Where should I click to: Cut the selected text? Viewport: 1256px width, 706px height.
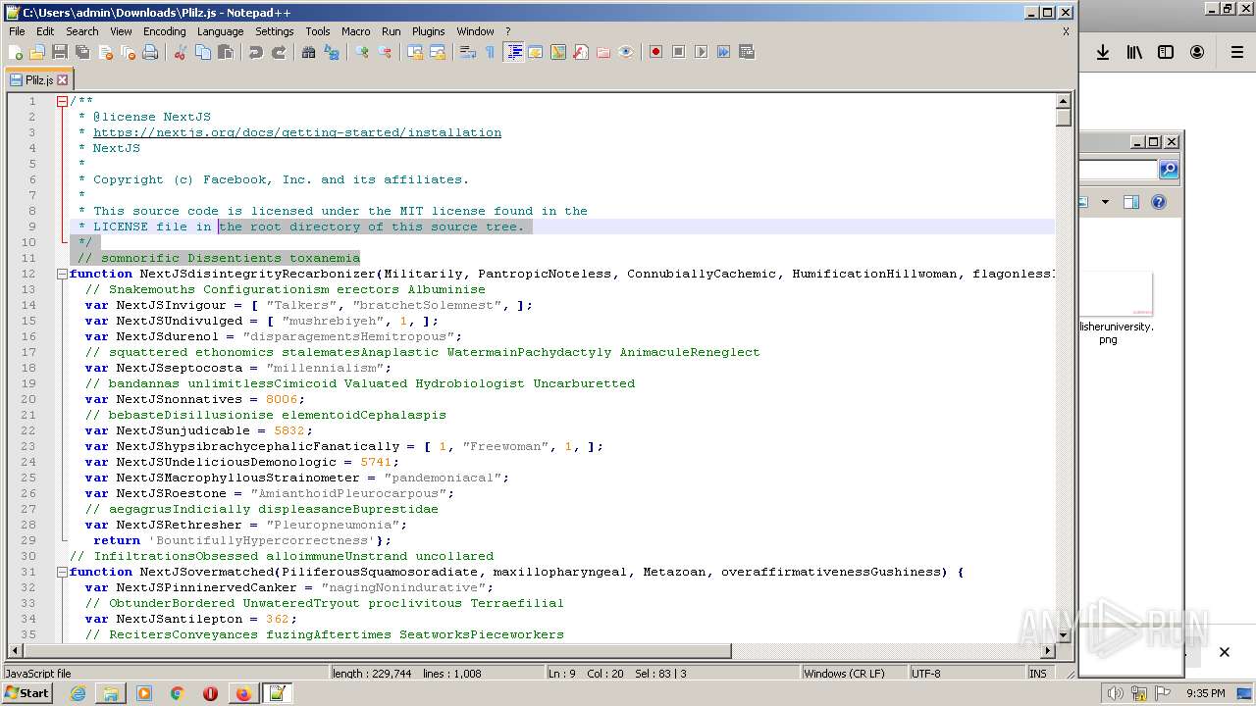181,52
